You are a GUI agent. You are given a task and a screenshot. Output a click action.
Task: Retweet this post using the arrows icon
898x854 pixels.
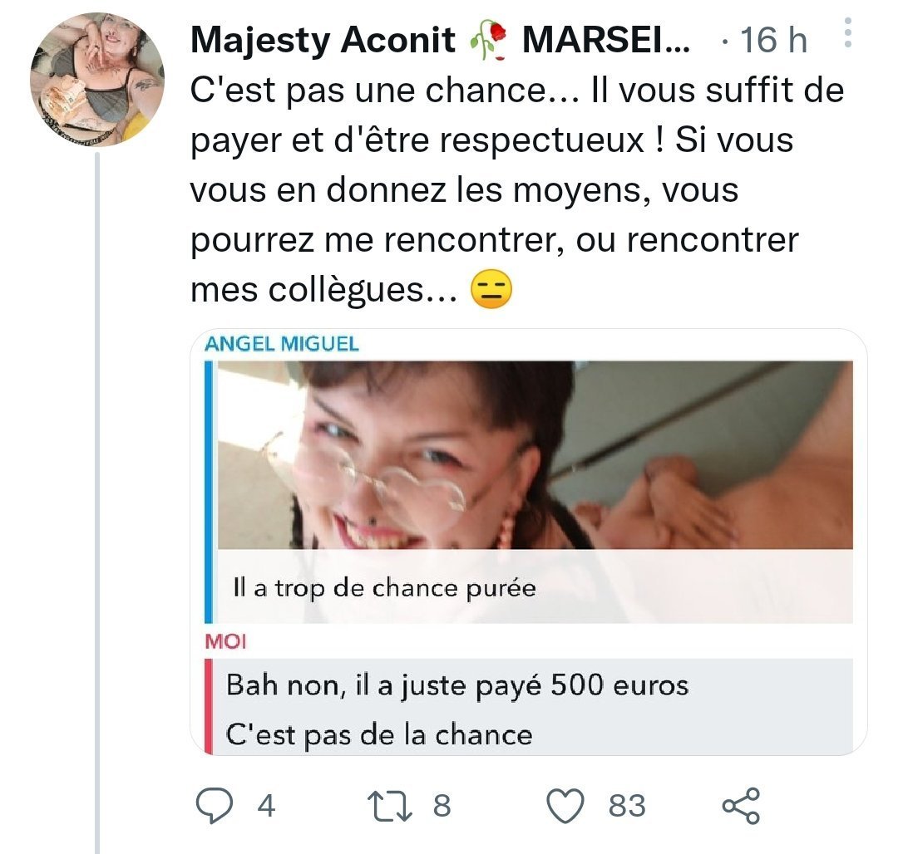[x=391, y=806]
